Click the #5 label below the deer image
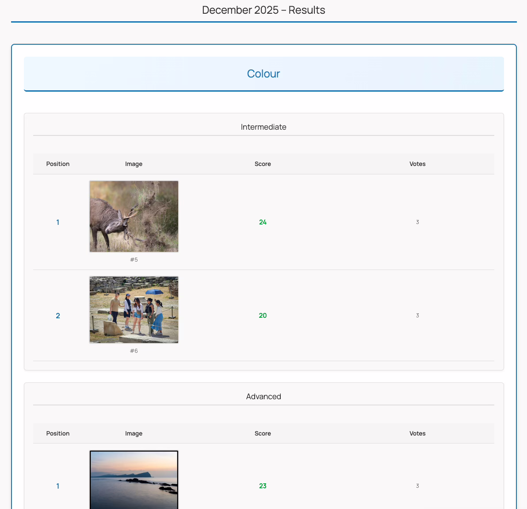527x509 pixels. (x=134, y=260)
